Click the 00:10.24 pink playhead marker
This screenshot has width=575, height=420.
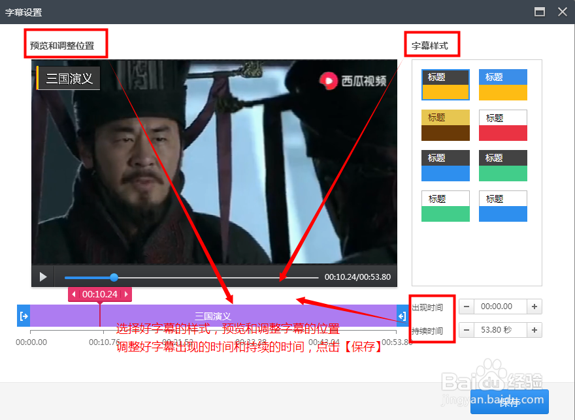click(100, 294)
